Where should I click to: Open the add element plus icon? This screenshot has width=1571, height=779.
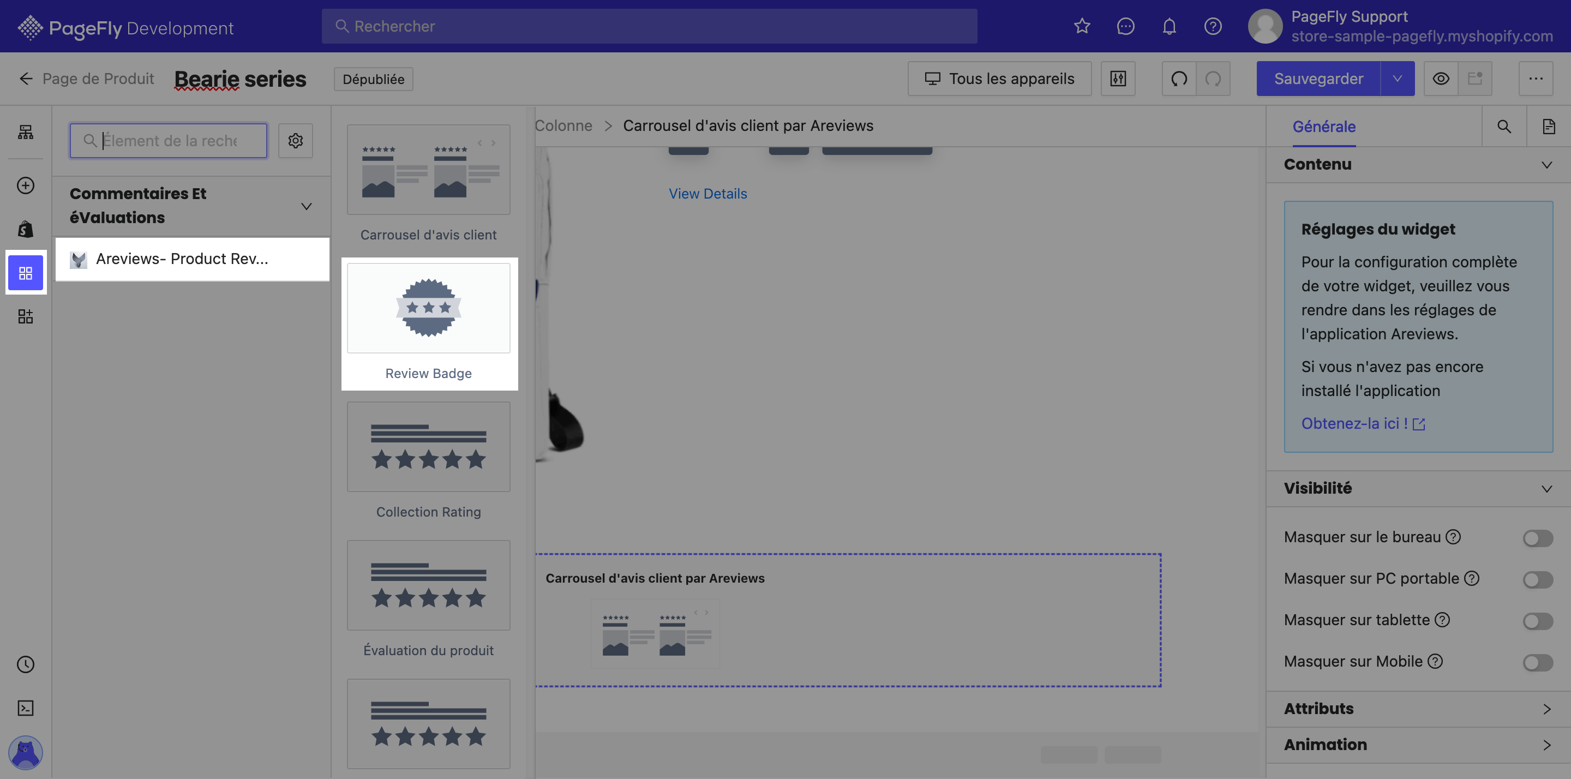tap(26, 185)
